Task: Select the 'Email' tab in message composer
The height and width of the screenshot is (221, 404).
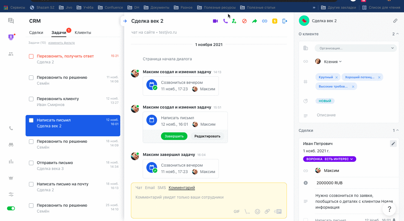Action: 150,188
